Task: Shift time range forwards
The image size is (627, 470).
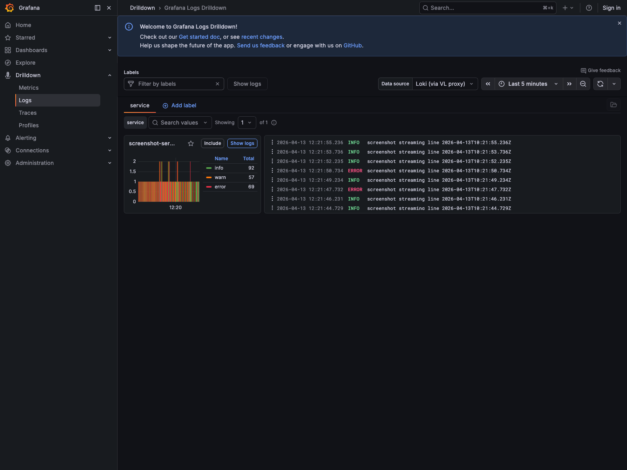Action: pos(569,84)
